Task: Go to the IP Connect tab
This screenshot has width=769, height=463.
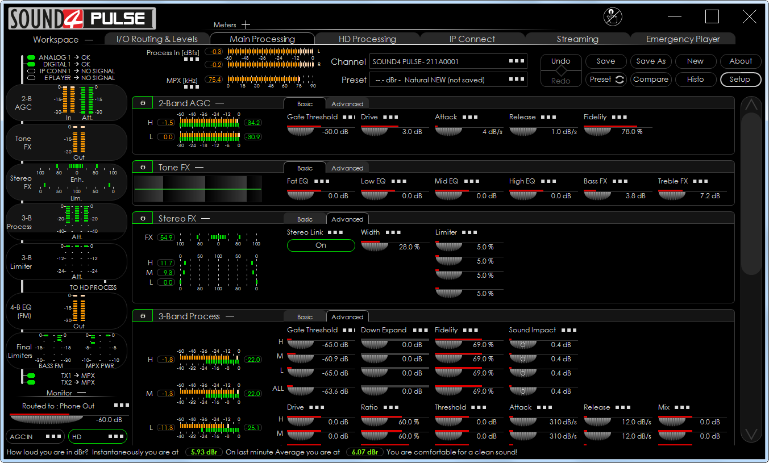Action: point(472,39)
